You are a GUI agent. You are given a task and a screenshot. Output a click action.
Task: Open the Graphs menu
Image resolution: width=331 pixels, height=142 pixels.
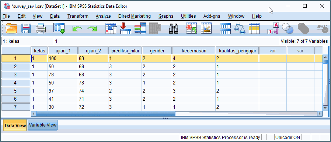(166, 16)
